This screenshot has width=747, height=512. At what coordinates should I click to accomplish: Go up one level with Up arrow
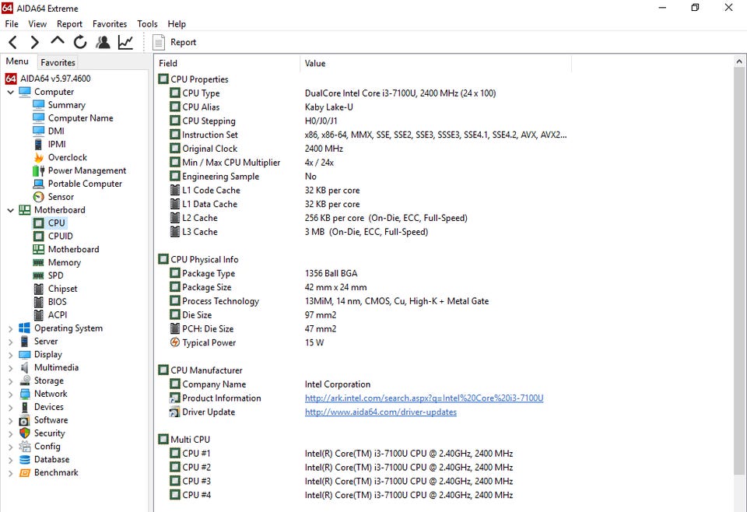[x=58, y=41]
